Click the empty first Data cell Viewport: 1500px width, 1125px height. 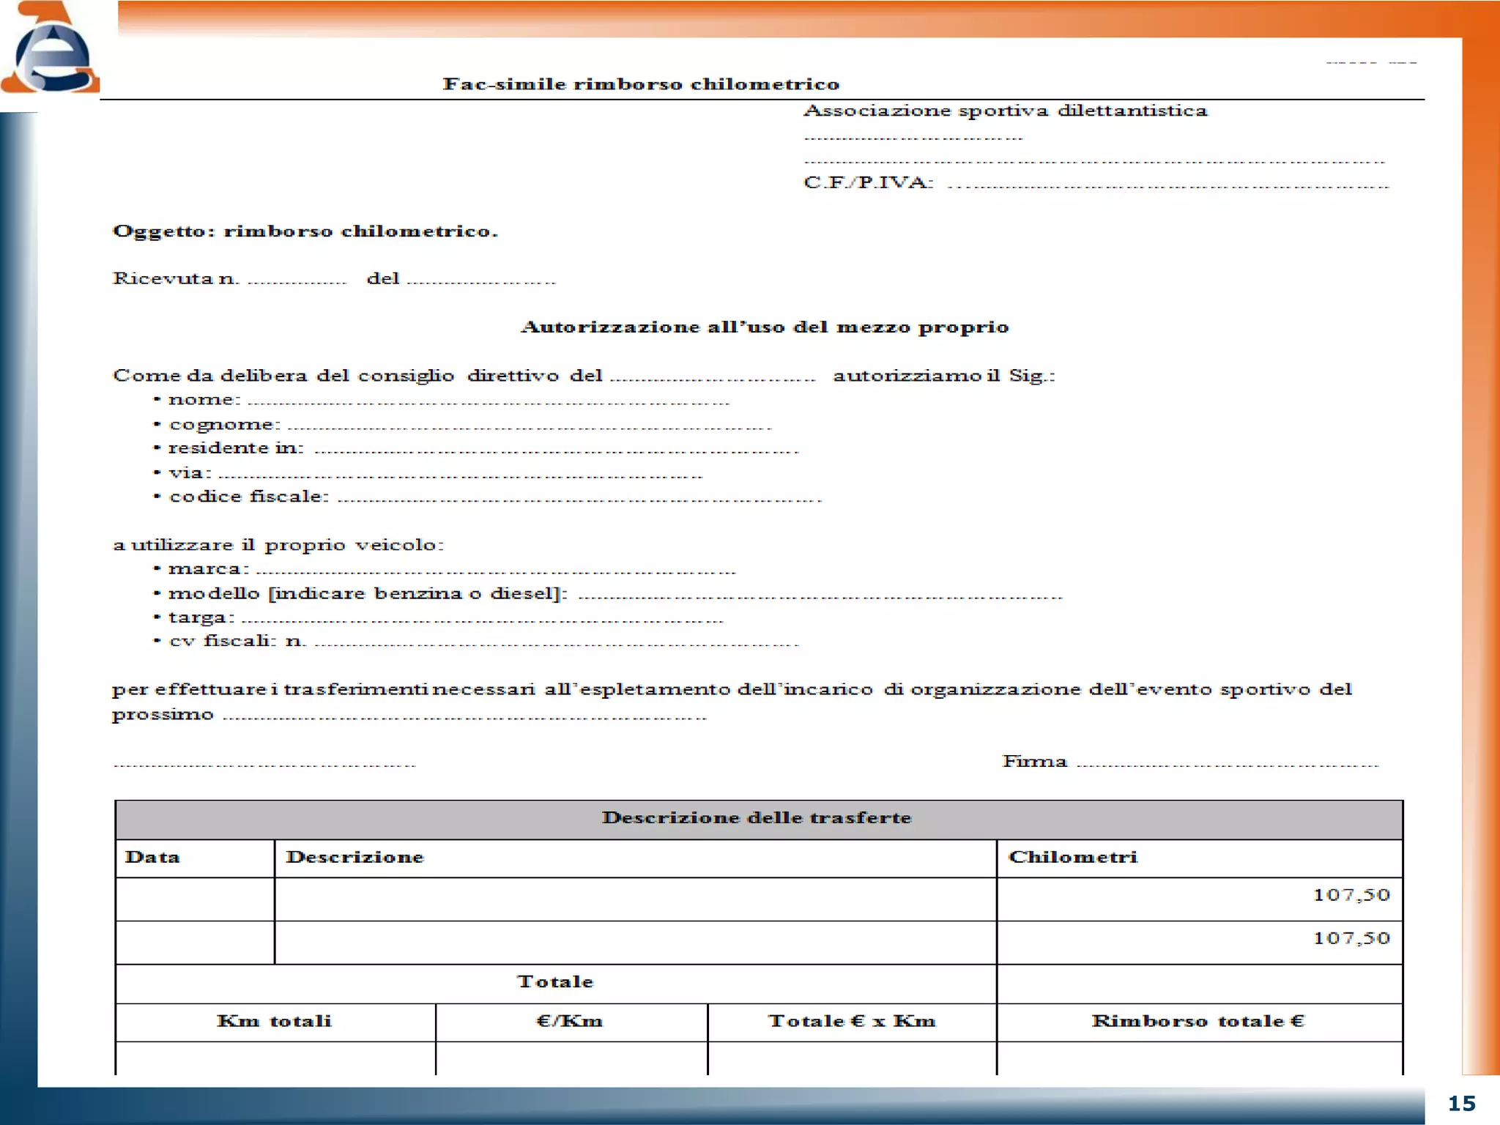pyautogui.click(x=195, y=898)
